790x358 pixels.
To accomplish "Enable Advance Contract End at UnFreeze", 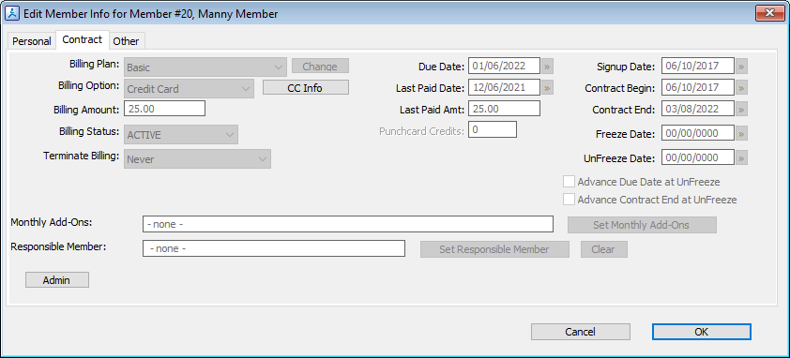I will pyautogui.click(x=569, y=200).
